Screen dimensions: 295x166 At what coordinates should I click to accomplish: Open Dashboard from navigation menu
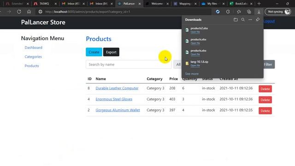click(x=33, y=47)
